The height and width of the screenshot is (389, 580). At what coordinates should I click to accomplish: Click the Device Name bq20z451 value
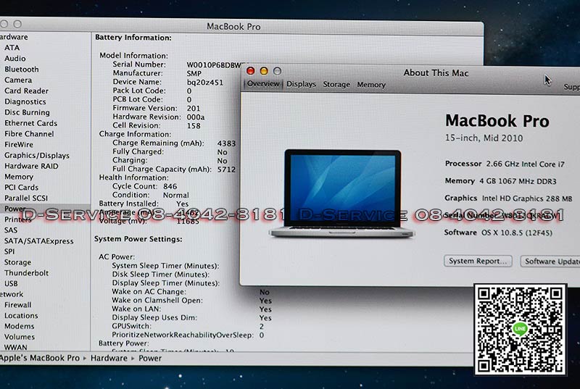click(205, 83)
